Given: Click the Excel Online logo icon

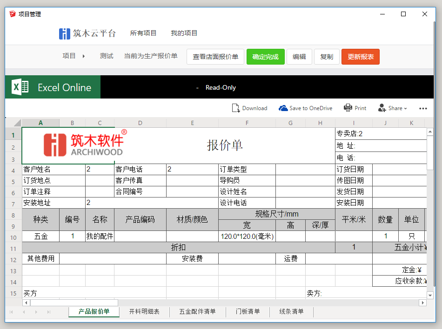Looking at the screenshot, I should 20,87.
